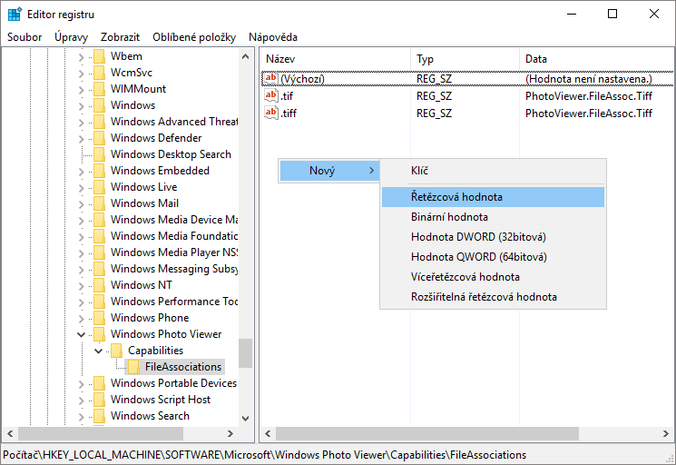Screen dimensions: 676x465
Task: Click the Registry Editor app icon in title bar
Action: pyautogui.click(x=15, y=15)
